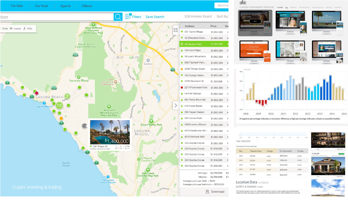Image resolution: width=348 pixels, height=200 pixels.
Task: Click the $1,400,000 property photo popup
Action: pos(110,132)
